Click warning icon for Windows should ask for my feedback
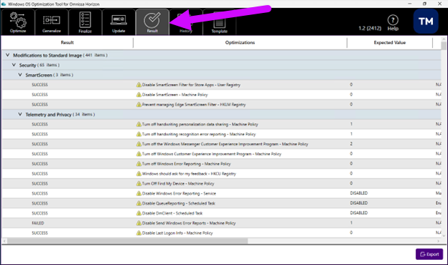The image size is (448, 265). (139, 174)
